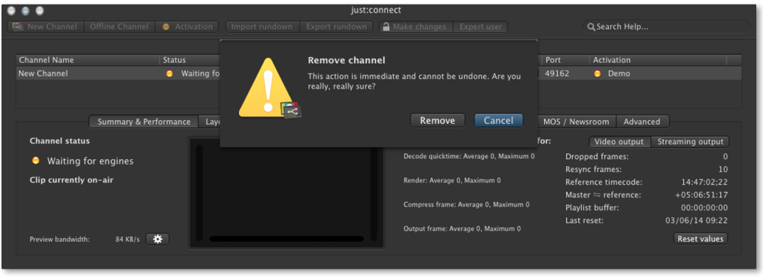The image size is (763, 277).
Task: Click the orange Demo activation indicator
Action: [x=597, y=74]
